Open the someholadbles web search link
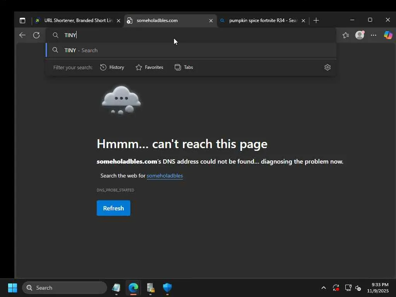Screen dimensions: 396x297 pos(165,176)
